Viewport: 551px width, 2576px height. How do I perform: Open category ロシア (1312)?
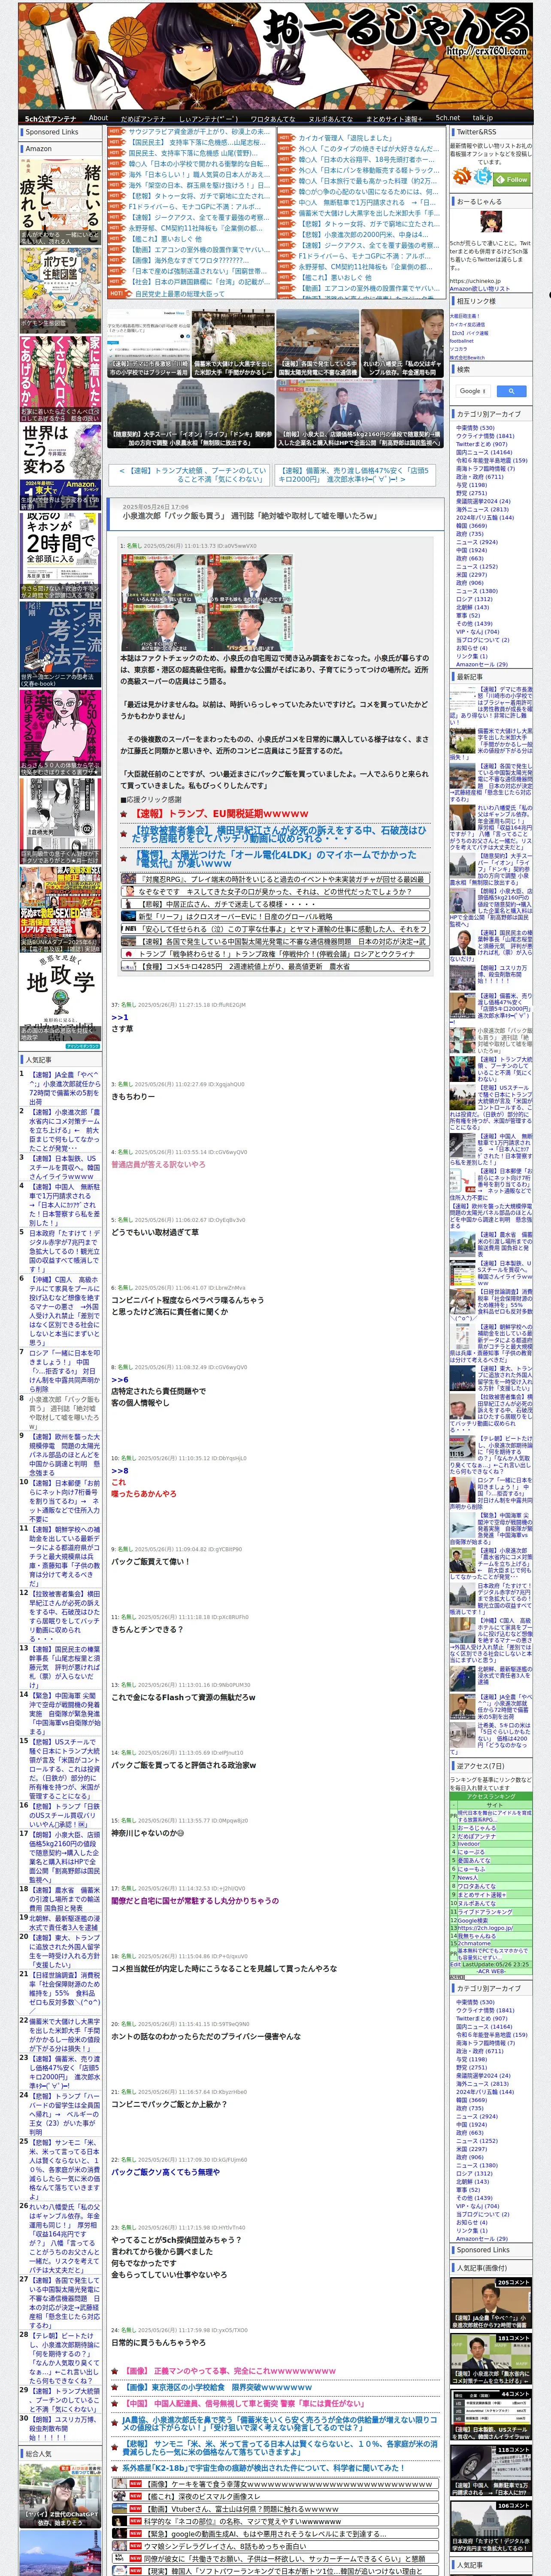pyautogui.click(x=474, y=599)
